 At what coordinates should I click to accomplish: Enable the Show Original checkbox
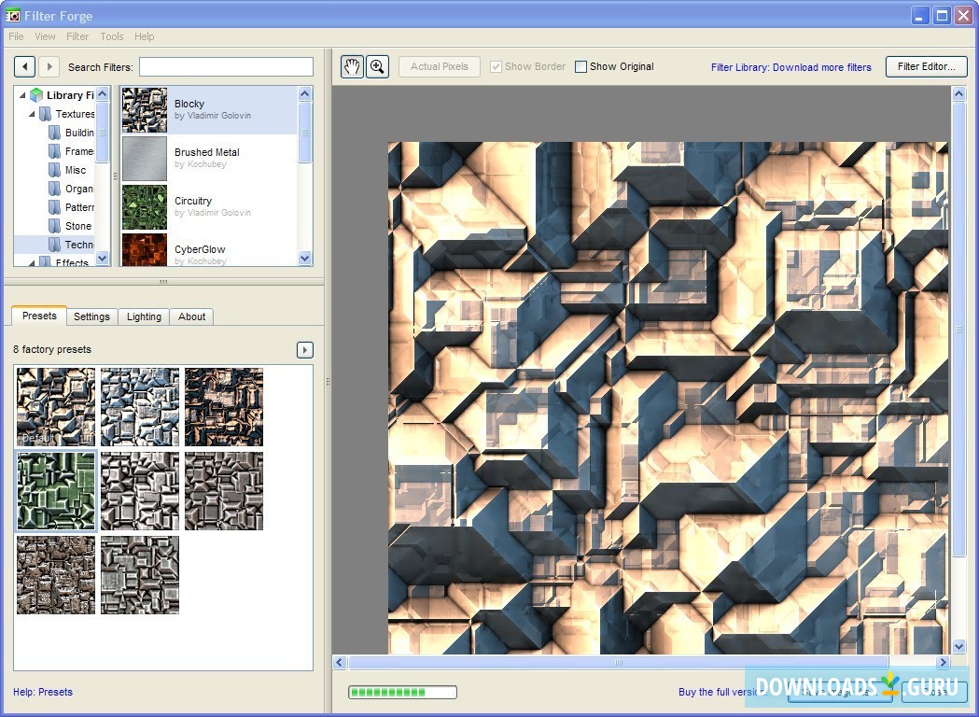(x=580, y=66)
